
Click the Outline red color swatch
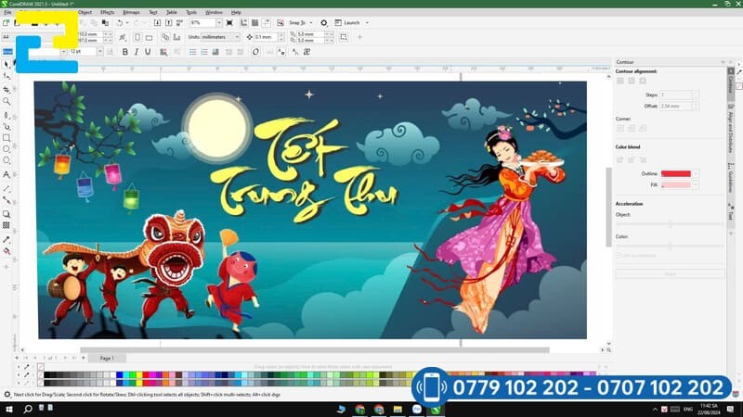pyautogui.click(x=676, y=173)
